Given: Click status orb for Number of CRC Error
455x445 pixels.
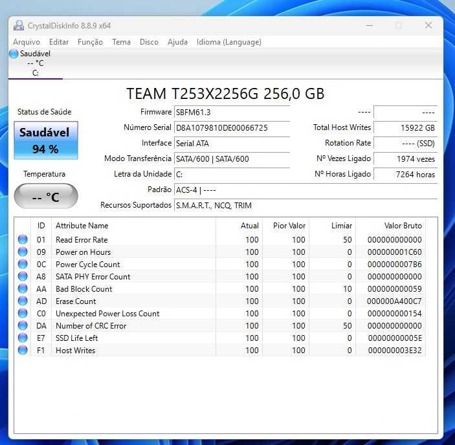Looking at the screenshot, I should (23, 325).
